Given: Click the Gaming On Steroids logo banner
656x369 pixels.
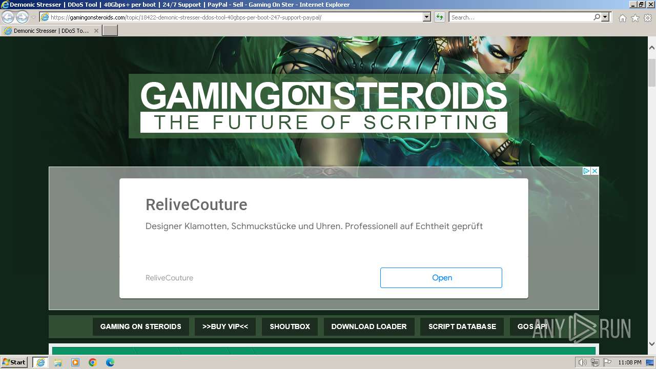Looking at the screenshot, I should click(324, 106).
